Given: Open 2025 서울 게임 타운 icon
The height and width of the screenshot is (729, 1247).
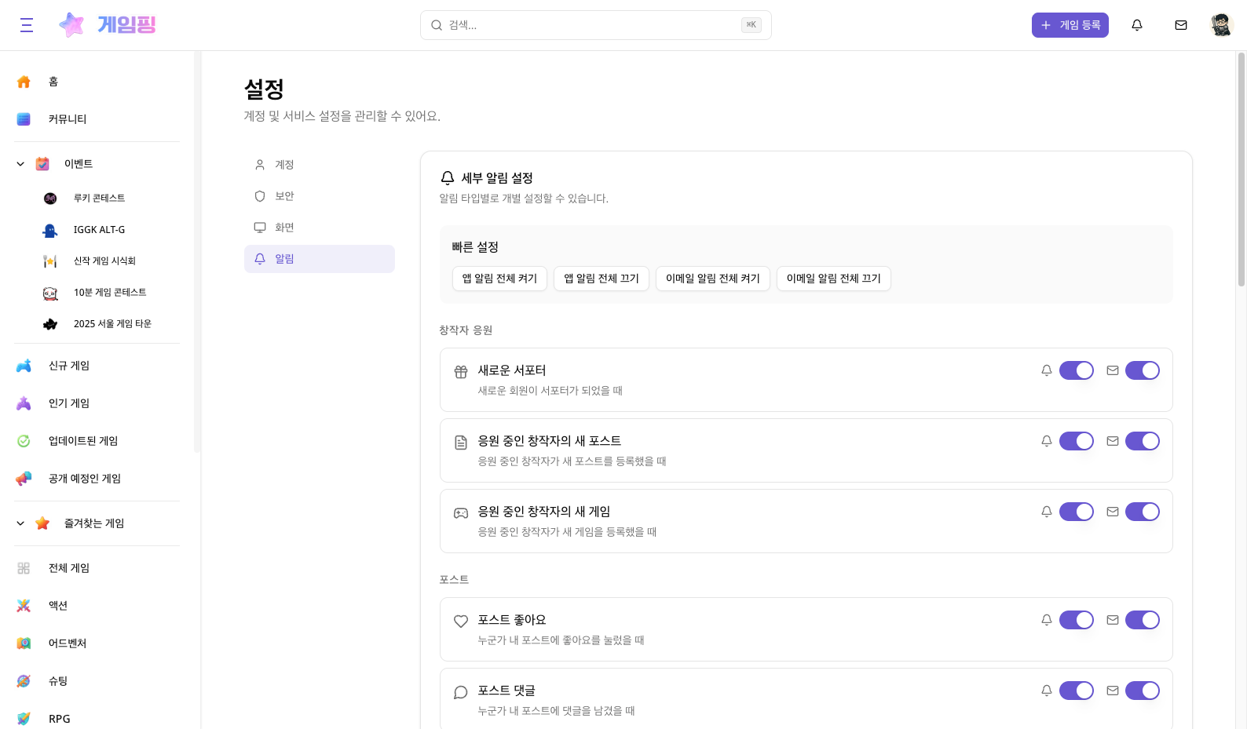Looking at the screenshot, I should (x=50, y=324).
